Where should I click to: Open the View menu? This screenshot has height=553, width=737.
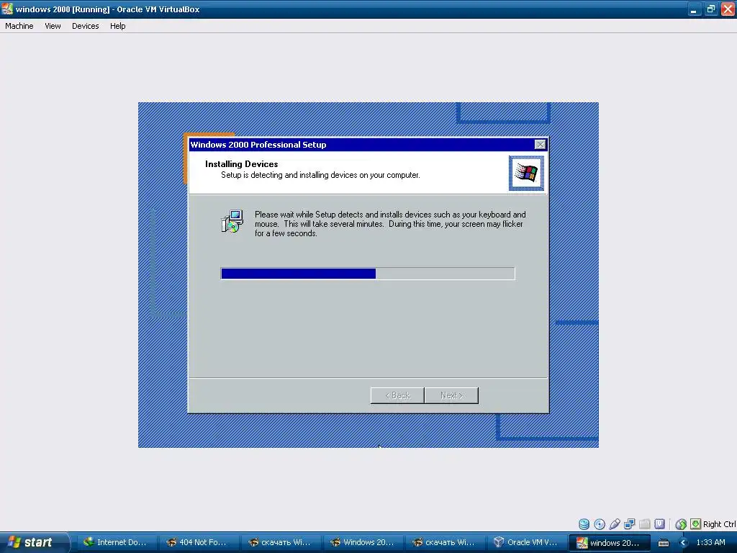(x=53, y=26)
